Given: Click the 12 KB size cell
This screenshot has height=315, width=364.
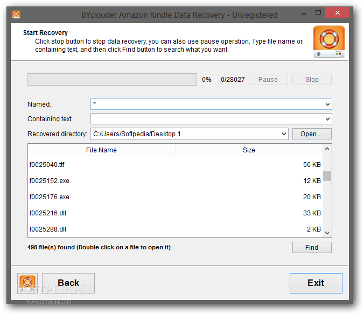Looking at the screenshot, I should [x=312, y=181].
